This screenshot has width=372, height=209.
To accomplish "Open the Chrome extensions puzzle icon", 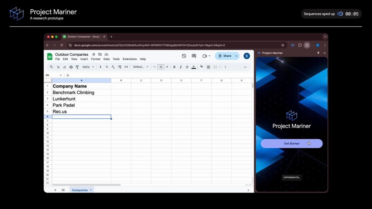I will pyautogui.click(x=300, y=45).
